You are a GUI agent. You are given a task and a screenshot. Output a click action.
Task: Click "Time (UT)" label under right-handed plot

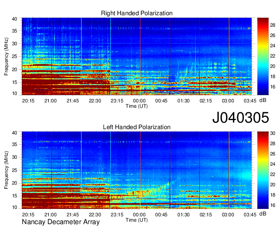tap(137, 106)
